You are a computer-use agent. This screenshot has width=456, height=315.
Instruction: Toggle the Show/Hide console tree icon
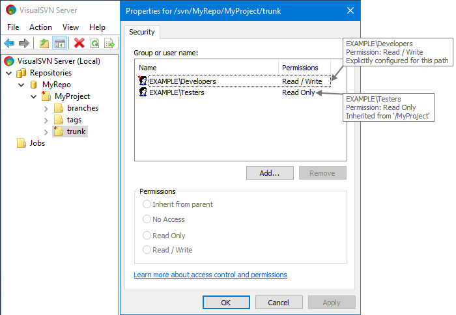[x=60, y=44]
